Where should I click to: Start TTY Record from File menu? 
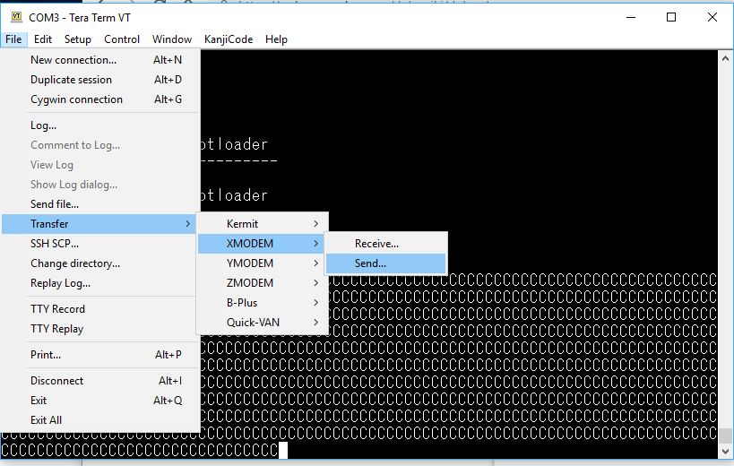57,309
